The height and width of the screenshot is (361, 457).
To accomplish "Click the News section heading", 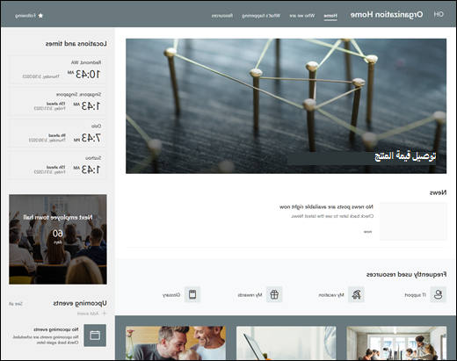I will [x=438, y=192].
